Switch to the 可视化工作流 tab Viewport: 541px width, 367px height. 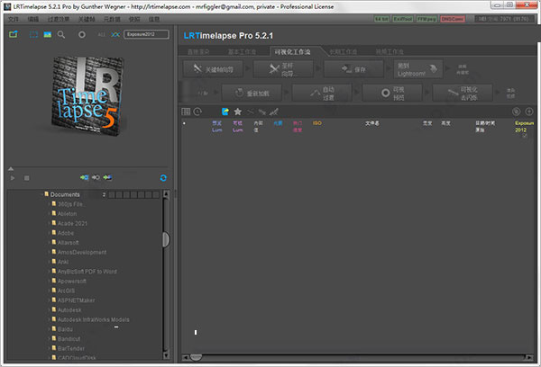coord(292,51)
